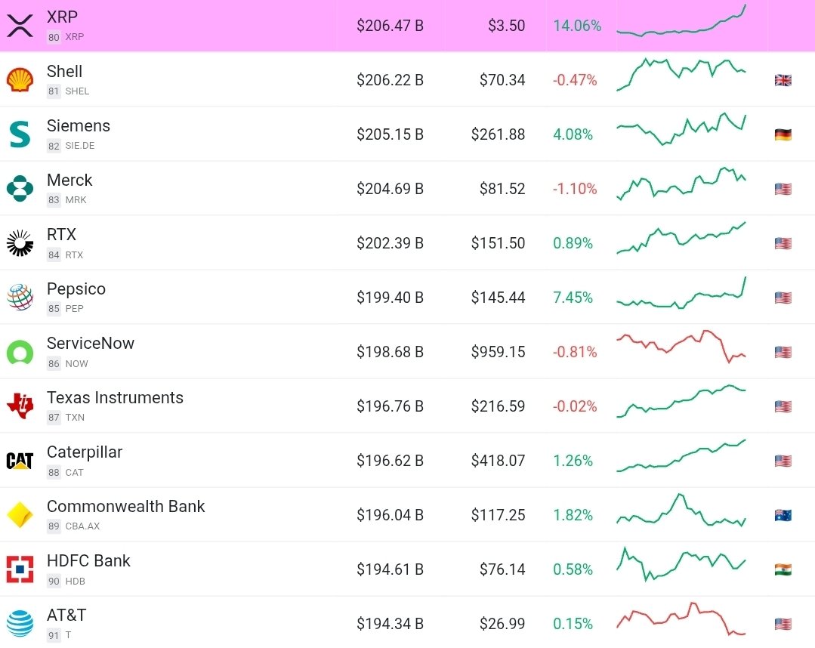
Task: View the XRP 30-day sparkline chart
Action: point(681,21)
